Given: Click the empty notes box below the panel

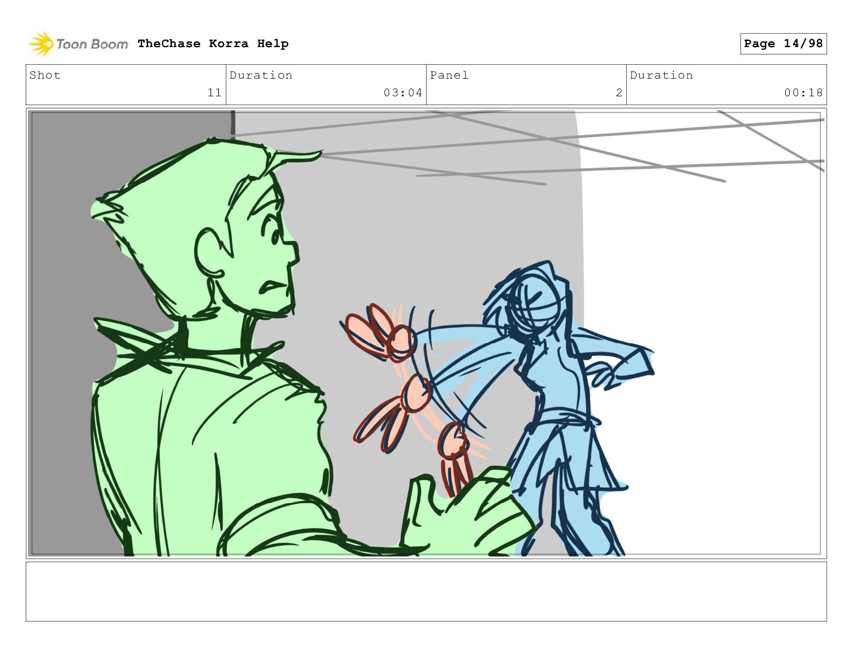Looking at the screenshot, I should pos(426,591).
